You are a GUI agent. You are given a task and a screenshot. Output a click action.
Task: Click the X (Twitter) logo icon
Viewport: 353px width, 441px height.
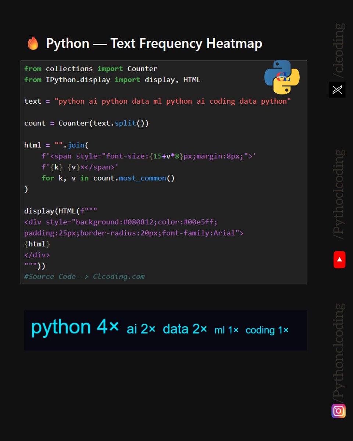tap(337, 90)
